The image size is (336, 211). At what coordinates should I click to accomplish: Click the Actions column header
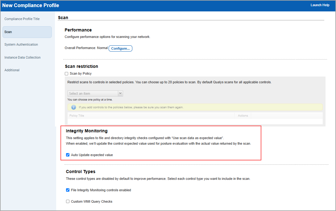pyautogui.click(x=243, y=115)
